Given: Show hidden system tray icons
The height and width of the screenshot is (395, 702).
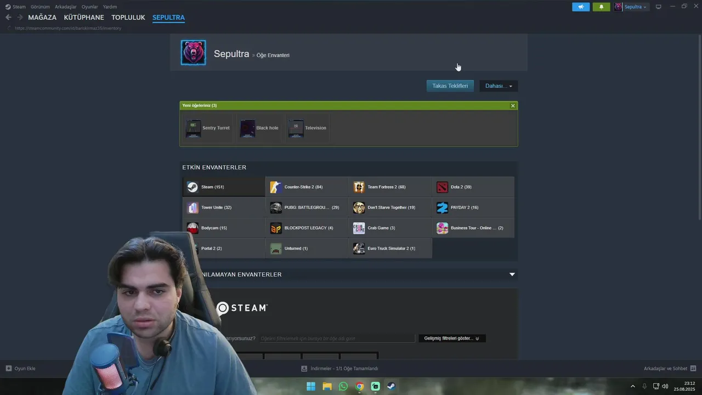Looking at the screenshot, I should click(x=633, y=386).
